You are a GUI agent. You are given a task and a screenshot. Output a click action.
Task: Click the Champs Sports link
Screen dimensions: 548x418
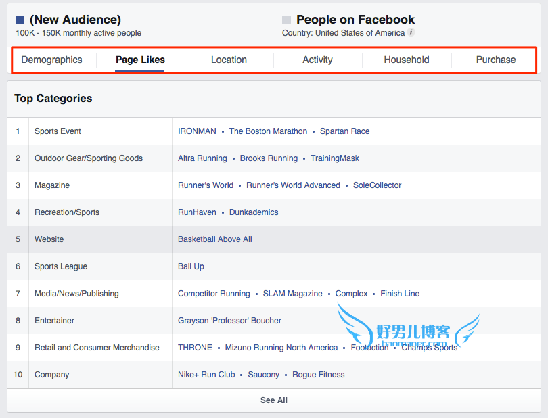tap(429, 348)
